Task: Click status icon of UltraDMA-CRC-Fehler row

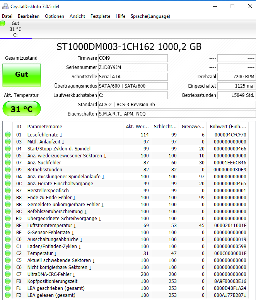Action: pyautogui.click(x=8, y=274)
